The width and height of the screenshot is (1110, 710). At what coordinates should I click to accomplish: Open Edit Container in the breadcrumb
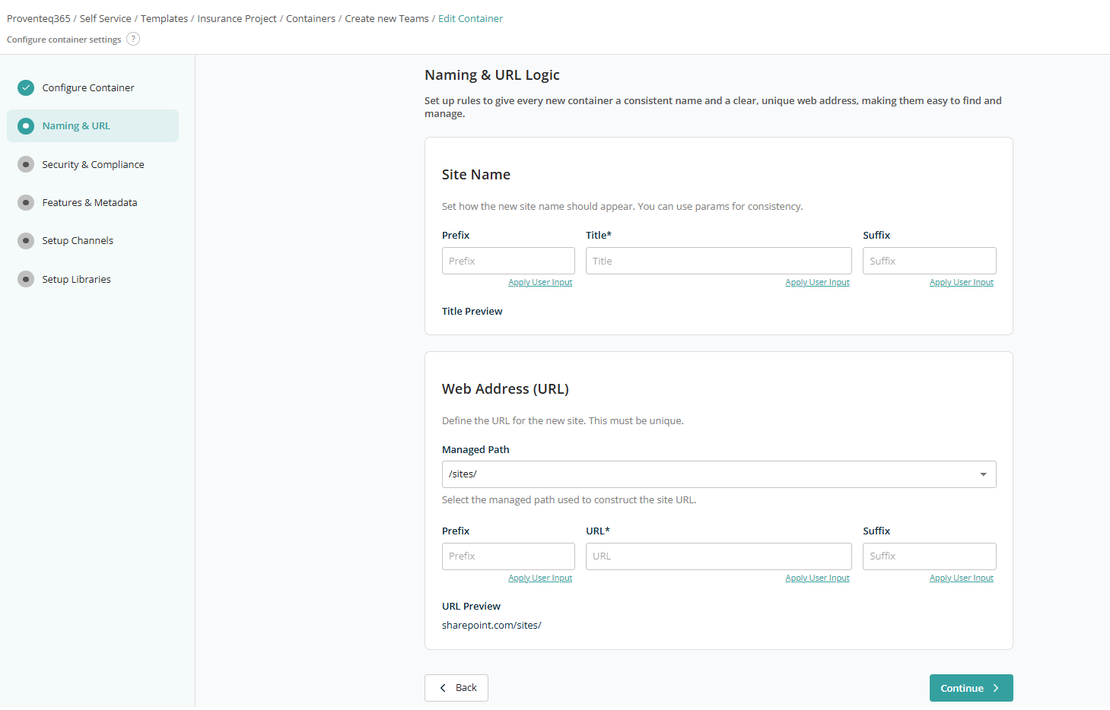[x=471, y=18]
